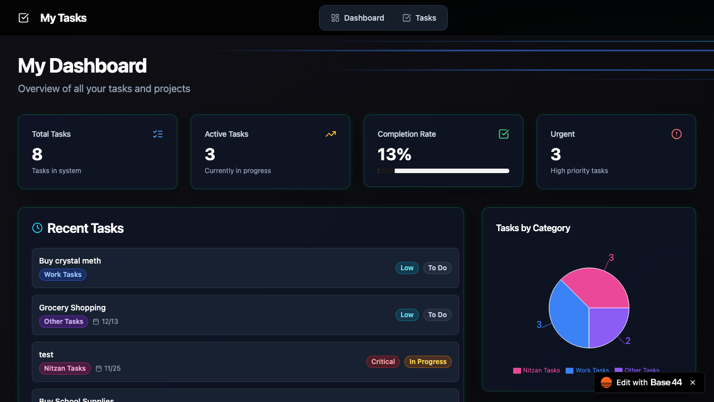The width and height of the screenshot is (714, 402).
Task: Click the checkmark icon beside Tasks tab
Action: [407, 18]
